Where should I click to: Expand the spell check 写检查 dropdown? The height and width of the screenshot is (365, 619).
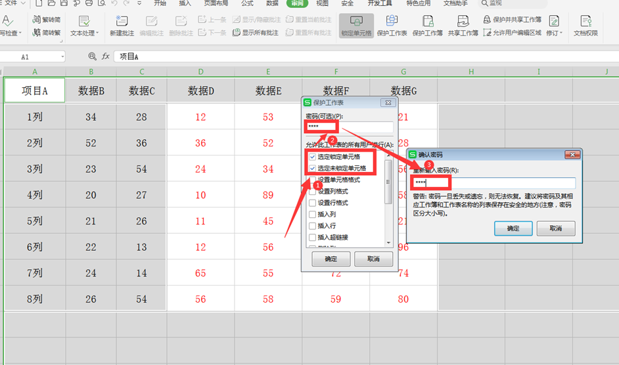coord(20,33)
